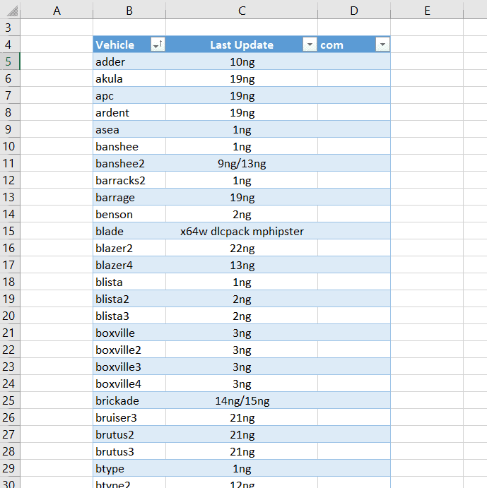Select the barrage cell
This screenshot has height=488, width=487.
129,197
